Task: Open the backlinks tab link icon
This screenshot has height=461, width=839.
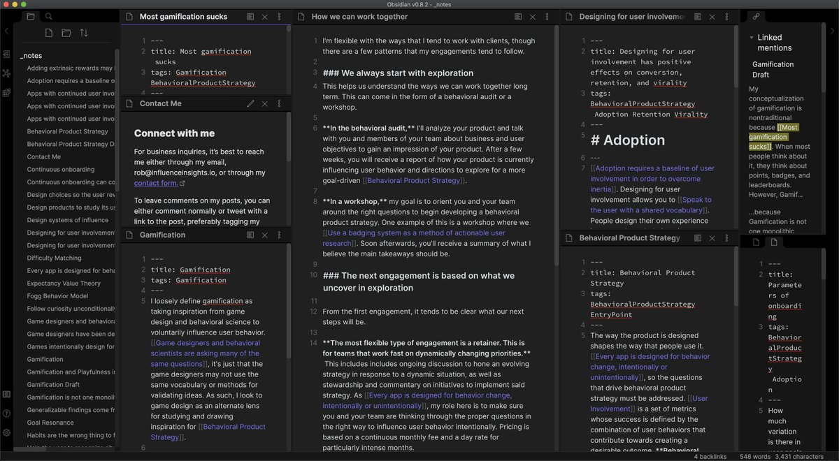Action: pyautogui.click(x=756, y=16)
